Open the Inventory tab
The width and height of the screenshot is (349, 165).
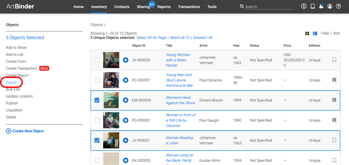pos(99,7)
